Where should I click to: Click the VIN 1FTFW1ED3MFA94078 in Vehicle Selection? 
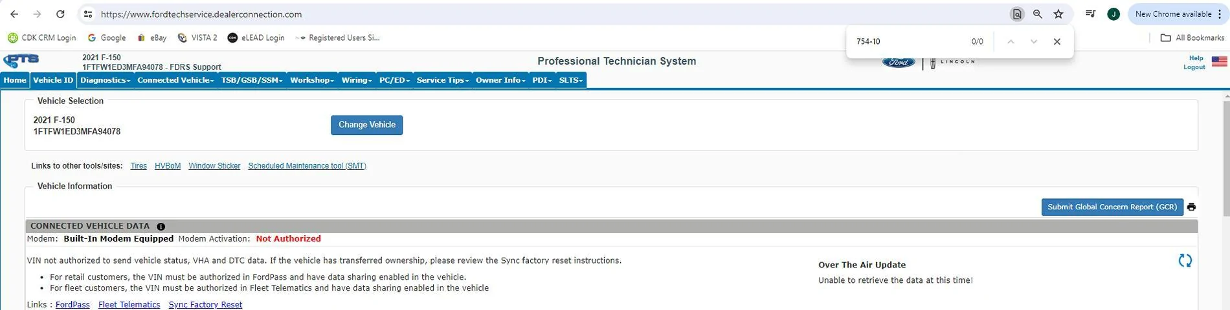(77, 132)
